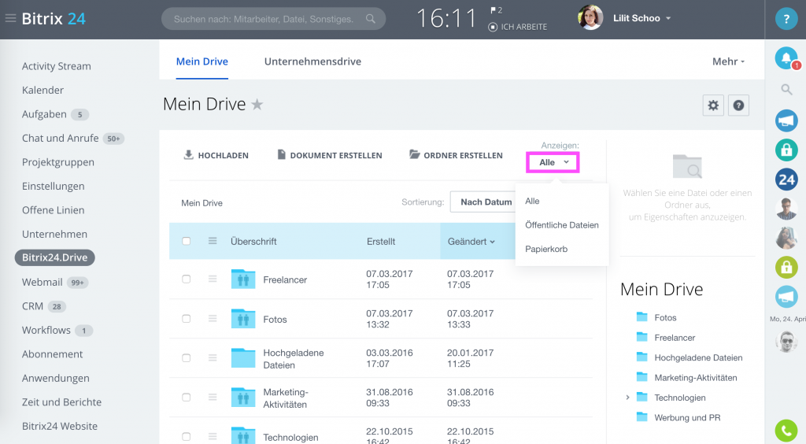Choose Öffentliche Dateien from the Anzeigen menu
Screen dimensions: 806x444
pyautogui.click(x=562, y=225)
